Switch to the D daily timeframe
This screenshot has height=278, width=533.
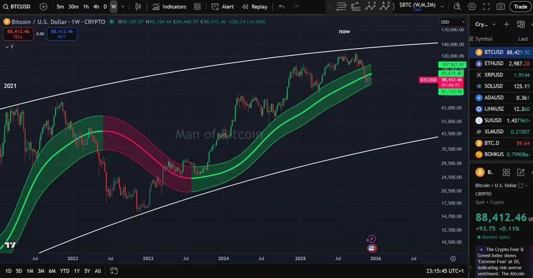click(105, 7)
